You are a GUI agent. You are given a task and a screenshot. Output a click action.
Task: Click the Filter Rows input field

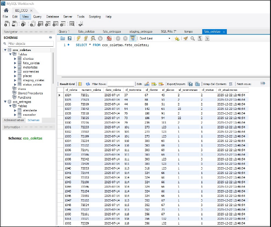pyautogui.click(x=121, y=84)
